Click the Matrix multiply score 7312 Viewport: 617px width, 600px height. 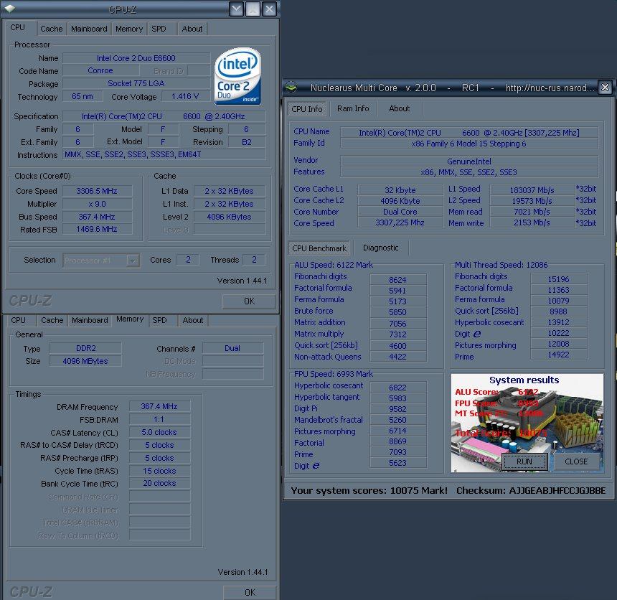coord(398,334)
